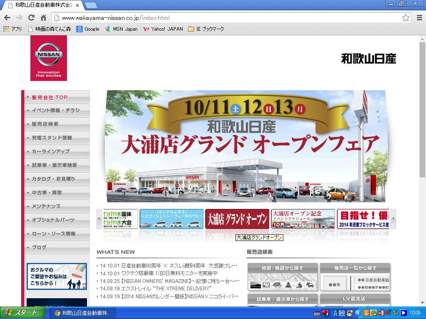Open オプショナルパーツ menu item
This screenshot has width=426, height=319.
click(57, 220)
